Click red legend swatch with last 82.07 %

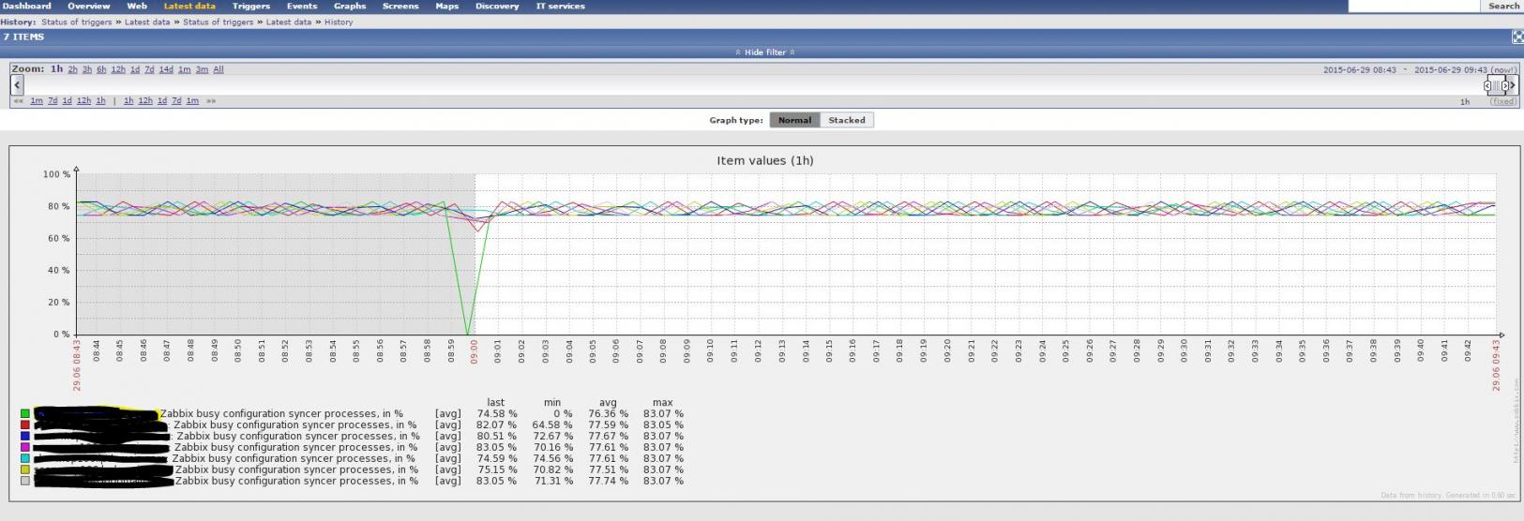(24, 424)
